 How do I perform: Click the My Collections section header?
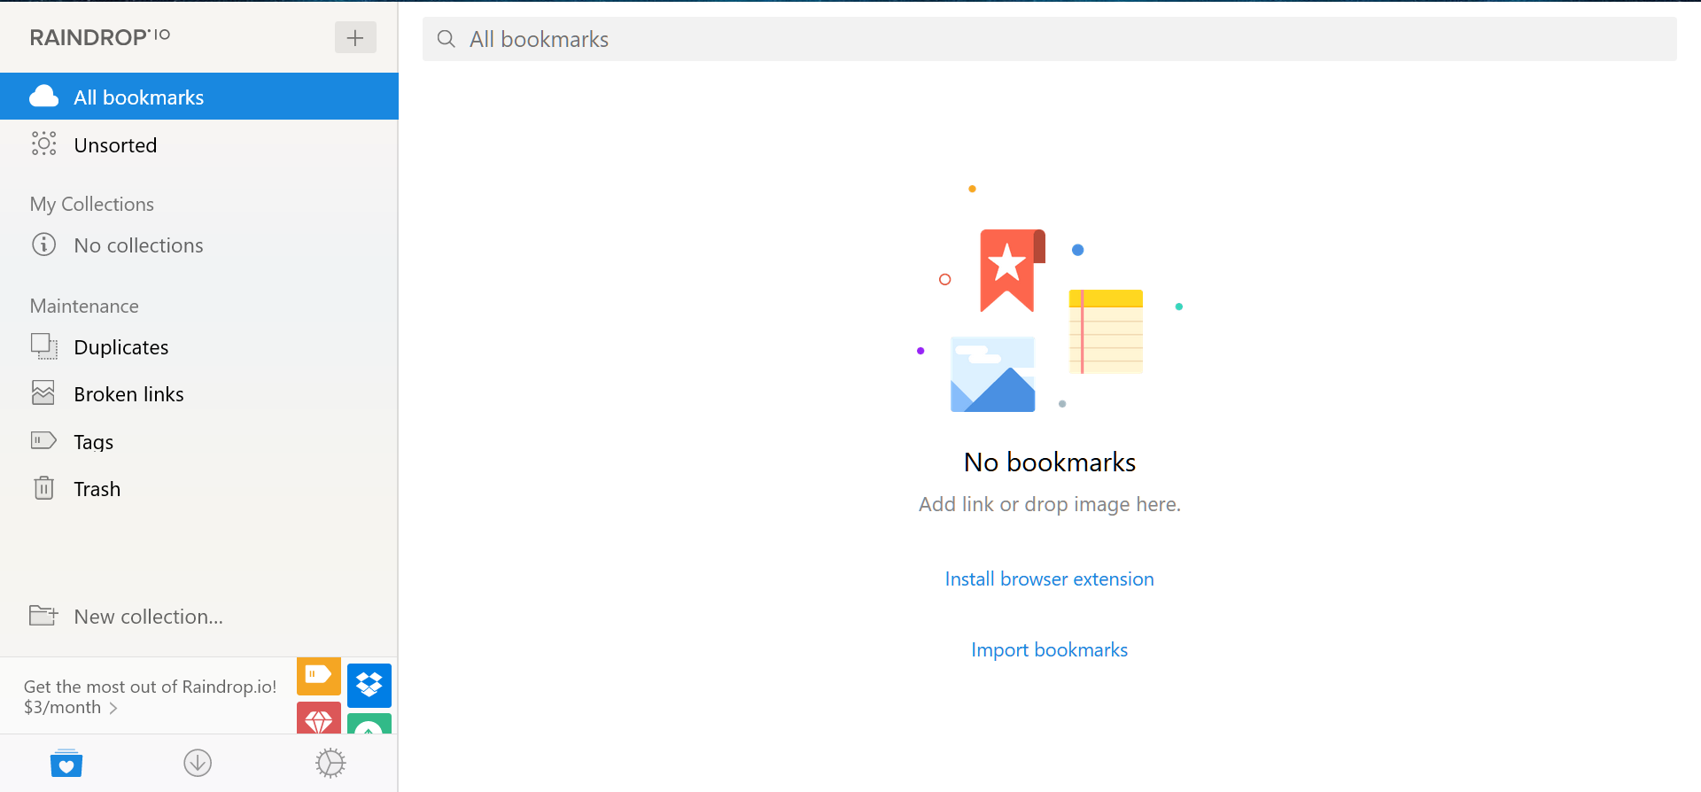click(x=92, y=204)
